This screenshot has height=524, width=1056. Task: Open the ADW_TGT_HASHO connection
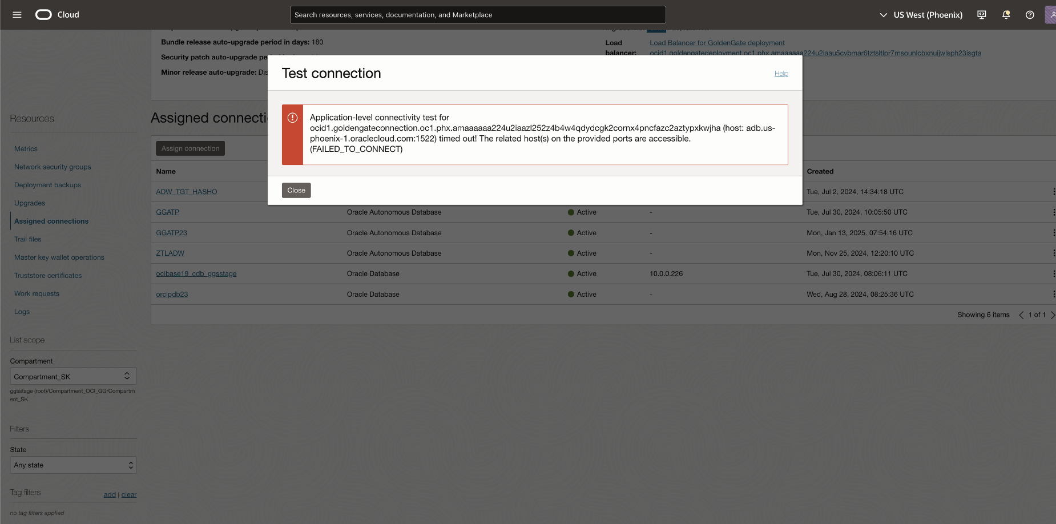click(187, 192)
